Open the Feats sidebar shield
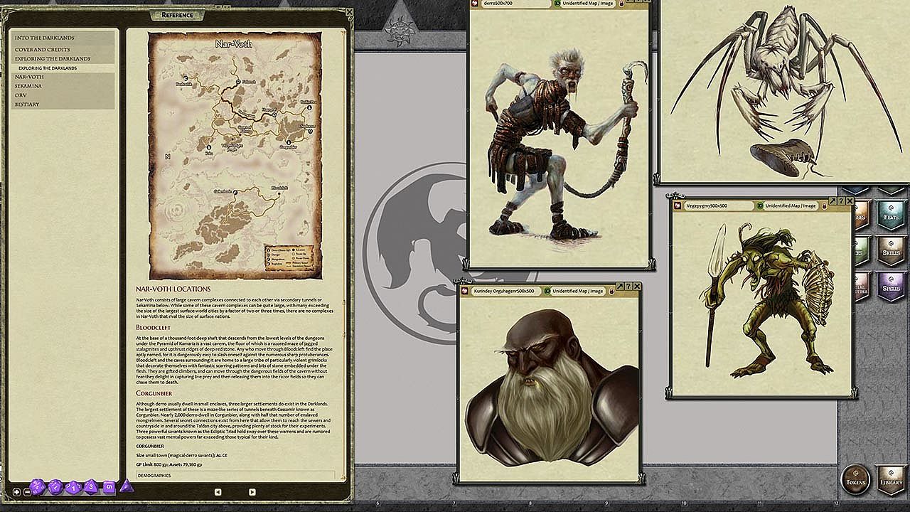Viewport: 910px width, 512px height. coord(890,215)
